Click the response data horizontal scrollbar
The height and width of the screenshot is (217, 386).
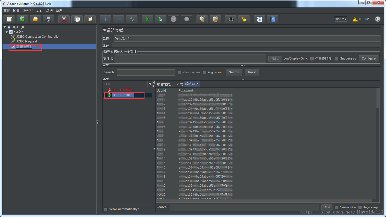(264, 201)
